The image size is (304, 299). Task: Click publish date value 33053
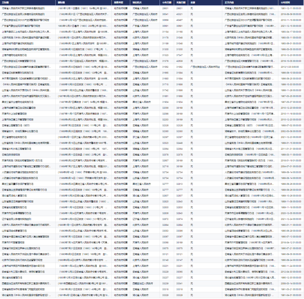166,231
